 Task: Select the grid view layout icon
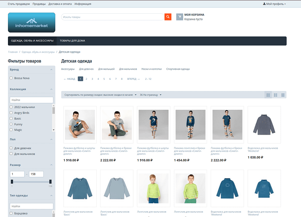268,95
